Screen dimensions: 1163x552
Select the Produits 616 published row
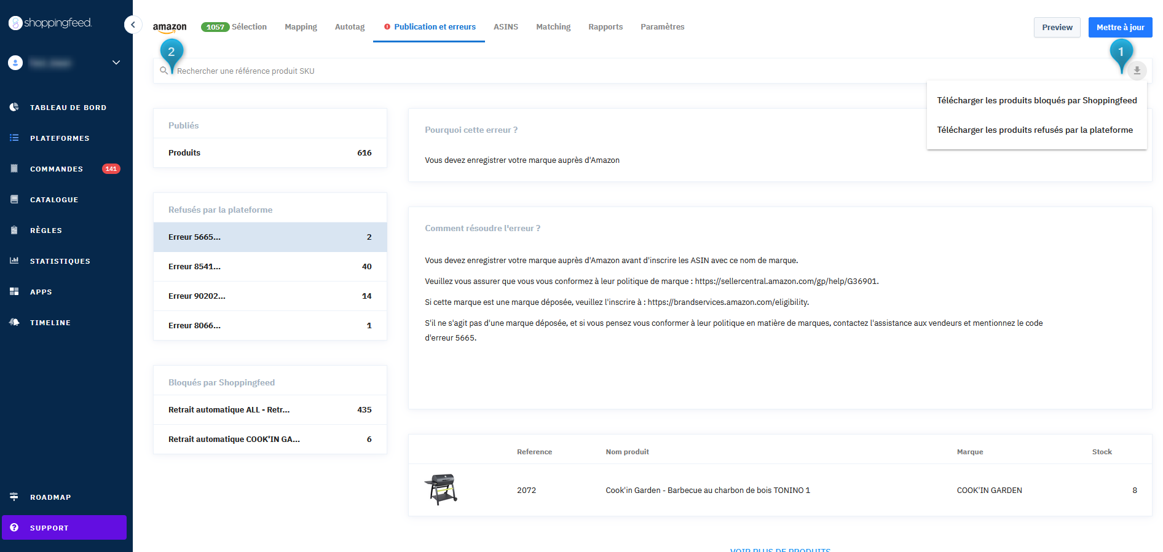[270, 152]
